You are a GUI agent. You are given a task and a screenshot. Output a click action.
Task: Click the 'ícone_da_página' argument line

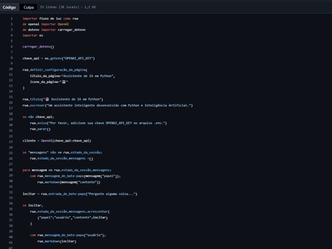pyautogui.click(x=49, y=82)
